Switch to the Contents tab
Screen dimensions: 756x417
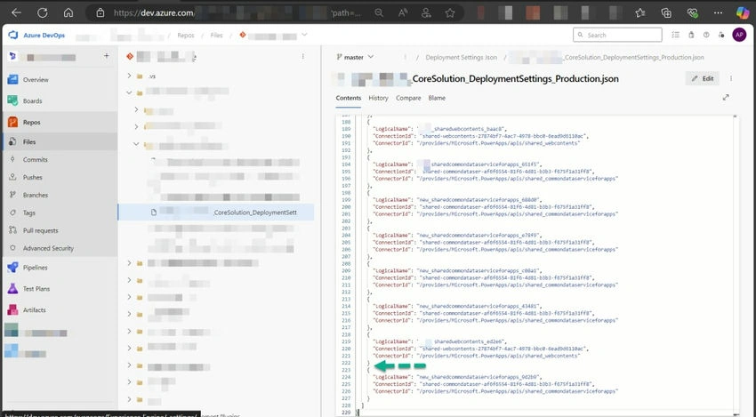click(348, 98)
